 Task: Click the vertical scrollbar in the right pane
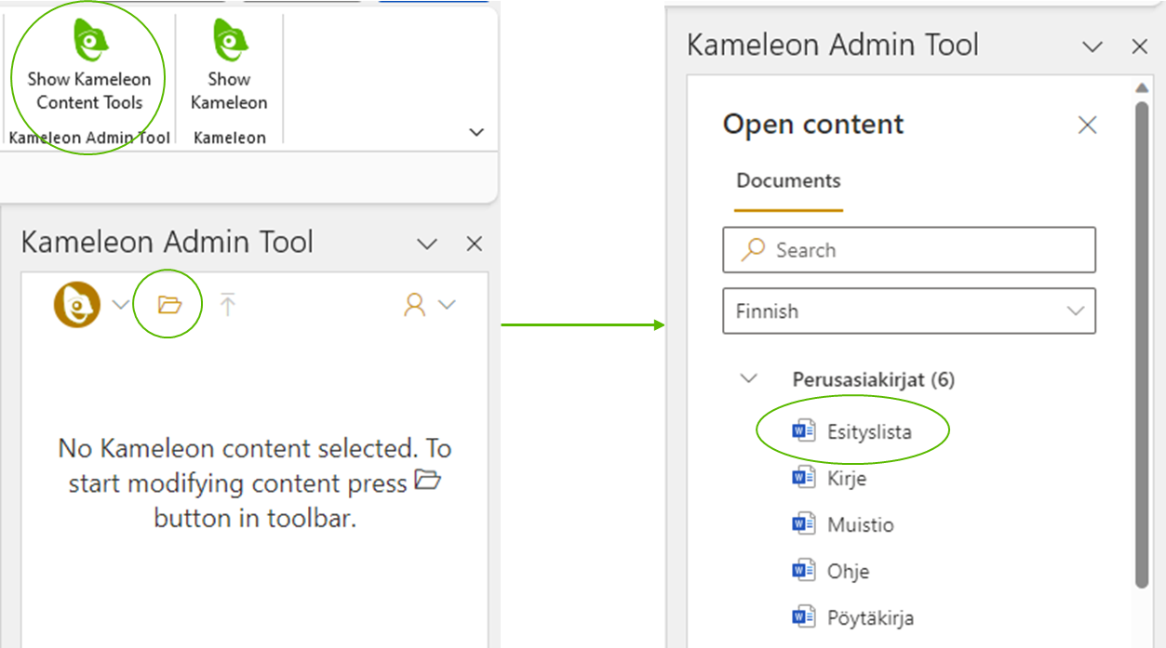1143,344
